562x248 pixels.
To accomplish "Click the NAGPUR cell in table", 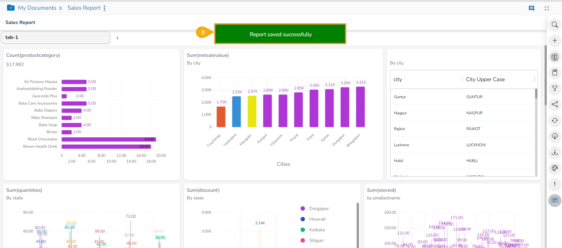I will coord(474,113).
